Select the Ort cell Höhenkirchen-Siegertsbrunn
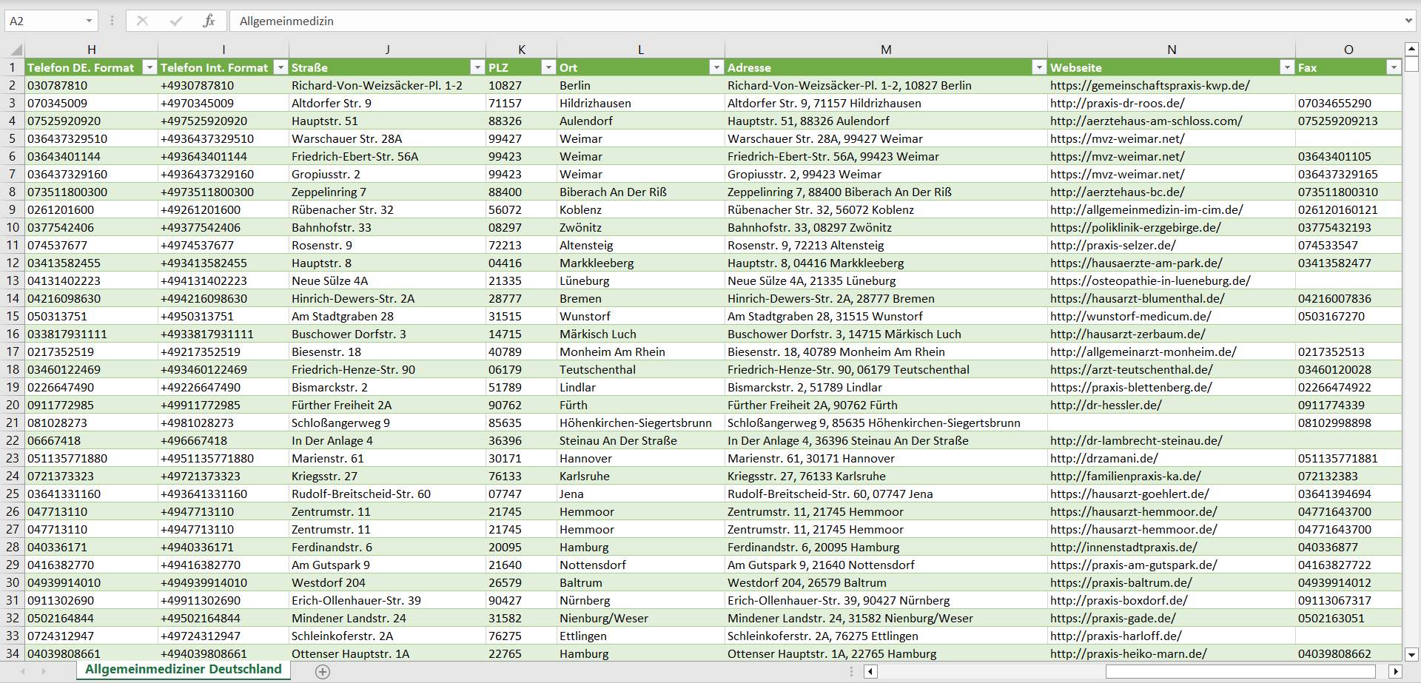1421x683 pixels. (641, 423)
